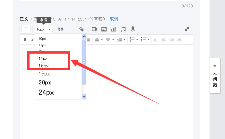Open the bullet list dropdown arrow

point(148,40)
